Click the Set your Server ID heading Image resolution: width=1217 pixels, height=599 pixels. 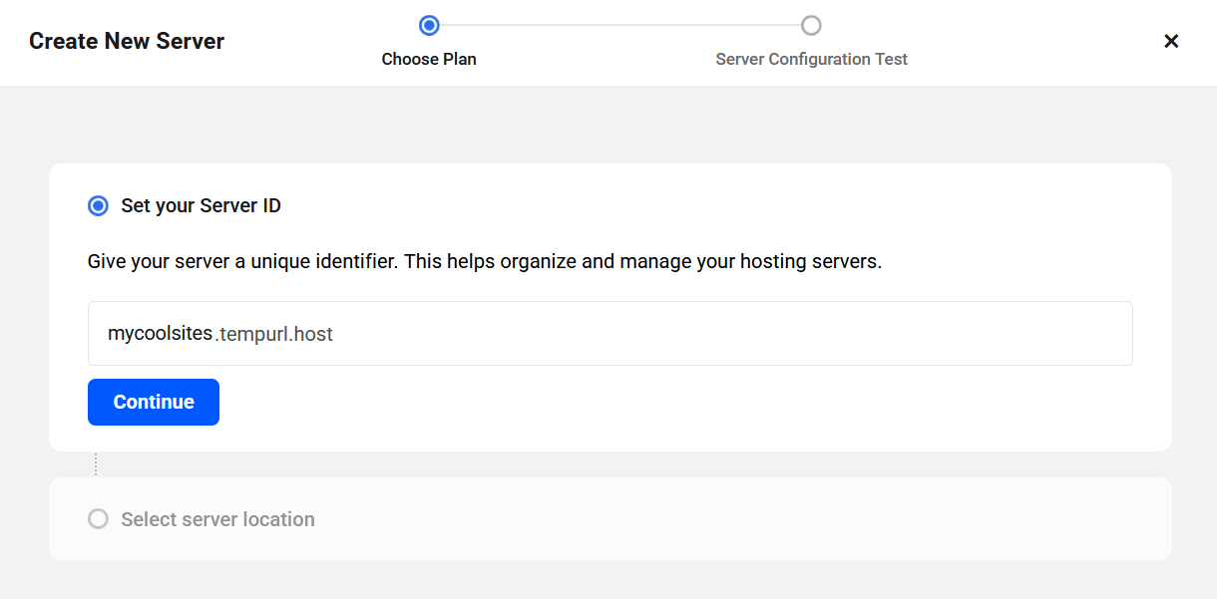(x=202, y=206)
